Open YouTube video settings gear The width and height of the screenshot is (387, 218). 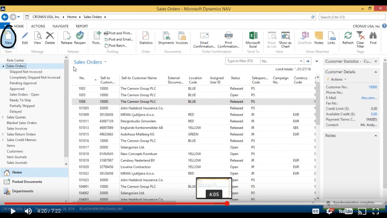point(330,211)
